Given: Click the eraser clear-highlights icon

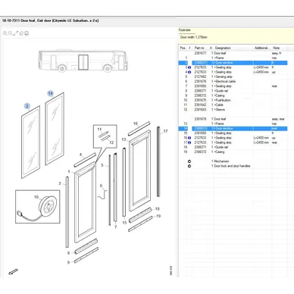Looking at the screenshot, I should click(21, 33).
